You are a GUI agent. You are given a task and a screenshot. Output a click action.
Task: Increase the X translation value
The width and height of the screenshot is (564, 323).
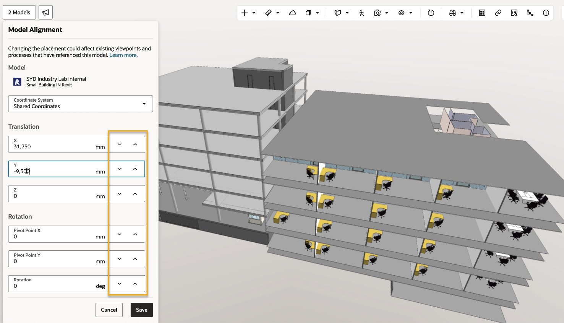pyautogui.click(x=135, y=144)
